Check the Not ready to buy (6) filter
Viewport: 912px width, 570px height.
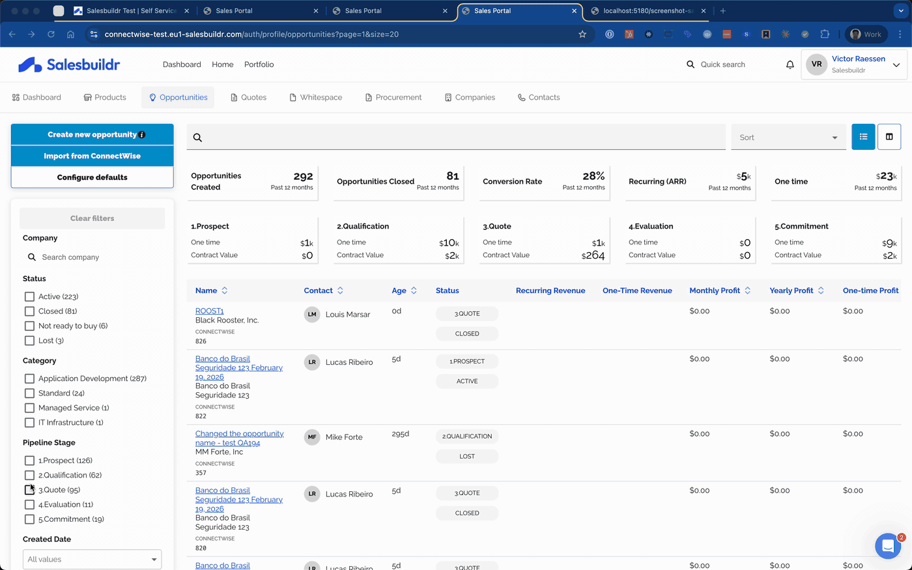29,326
